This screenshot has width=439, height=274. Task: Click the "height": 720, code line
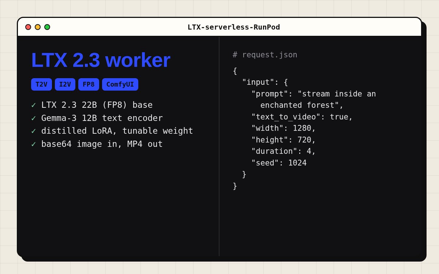point(284,140)
